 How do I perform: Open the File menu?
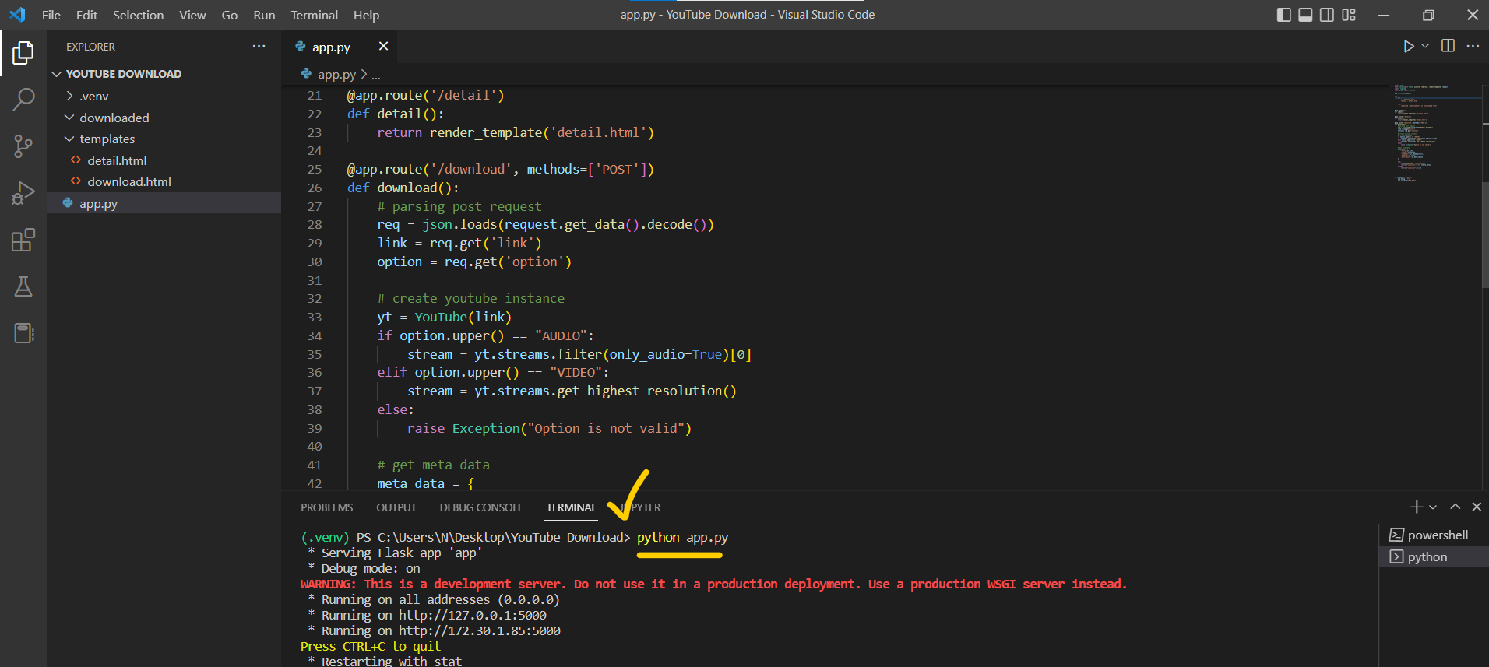[x=51, y=15]
